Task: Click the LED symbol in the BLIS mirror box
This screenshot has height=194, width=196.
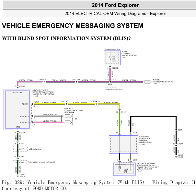Action: [x=125, y=171]
